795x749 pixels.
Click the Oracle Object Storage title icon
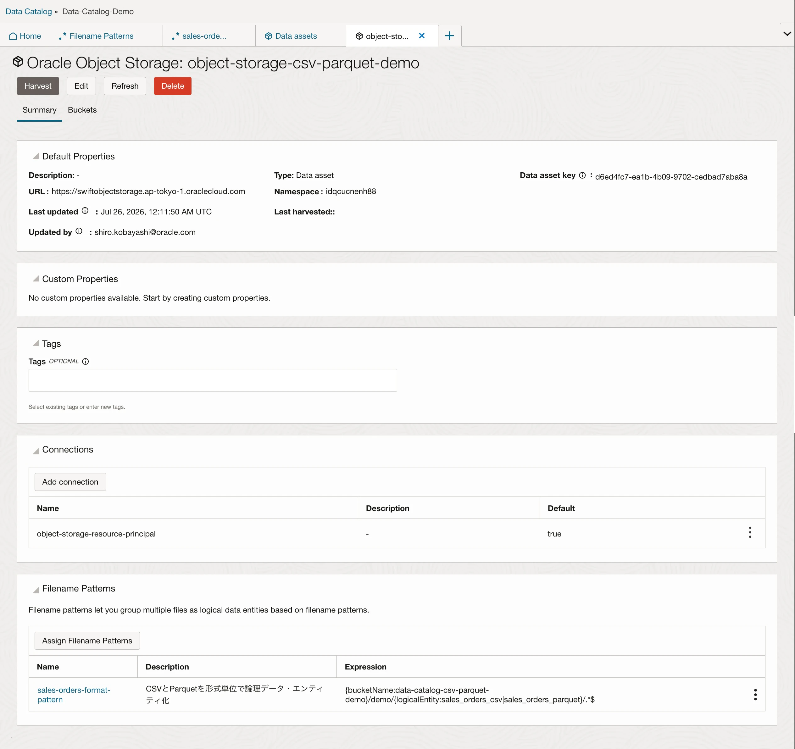[x=18, y=62]
